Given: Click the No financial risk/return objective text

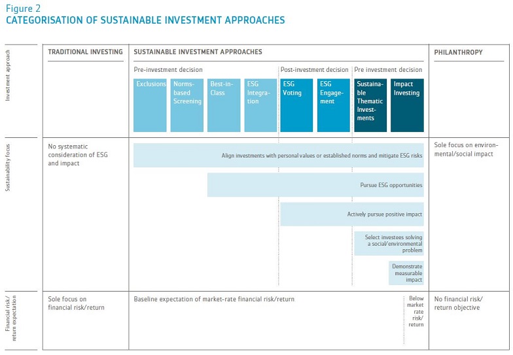Looking at the screenshot, I should click(x=457, y=303).
